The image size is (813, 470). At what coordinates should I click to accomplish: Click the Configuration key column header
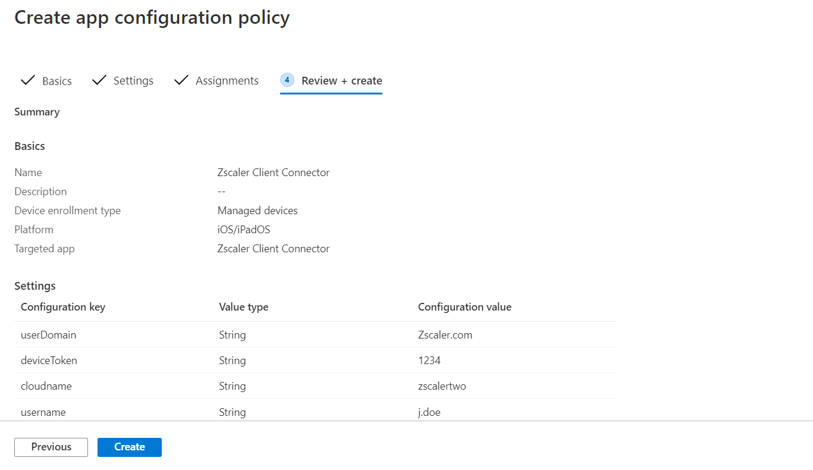pos(63,306)
